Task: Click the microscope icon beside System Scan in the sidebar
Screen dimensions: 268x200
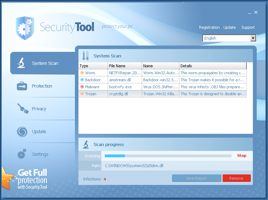Action: [21, 63]
